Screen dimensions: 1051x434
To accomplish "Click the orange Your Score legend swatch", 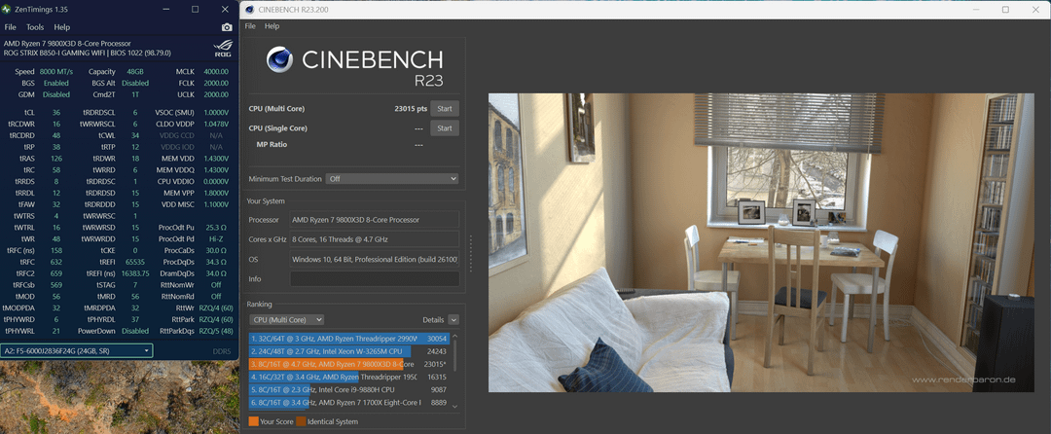I will (x=253, y=421).
